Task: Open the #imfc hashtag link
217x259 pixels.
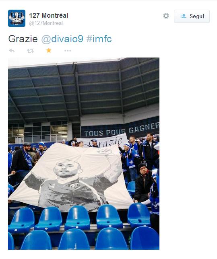Action: (99, 39)
